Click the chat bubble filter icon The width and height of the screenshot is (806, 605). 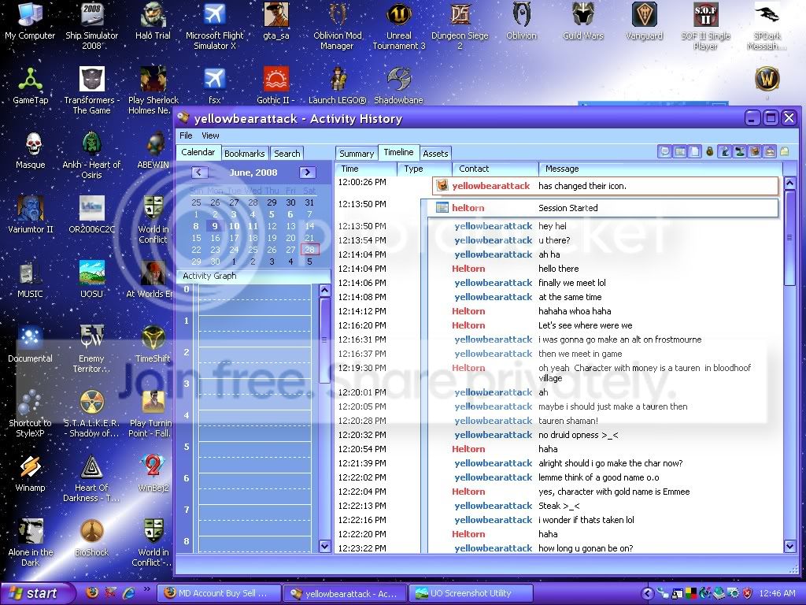coord(664,151)
